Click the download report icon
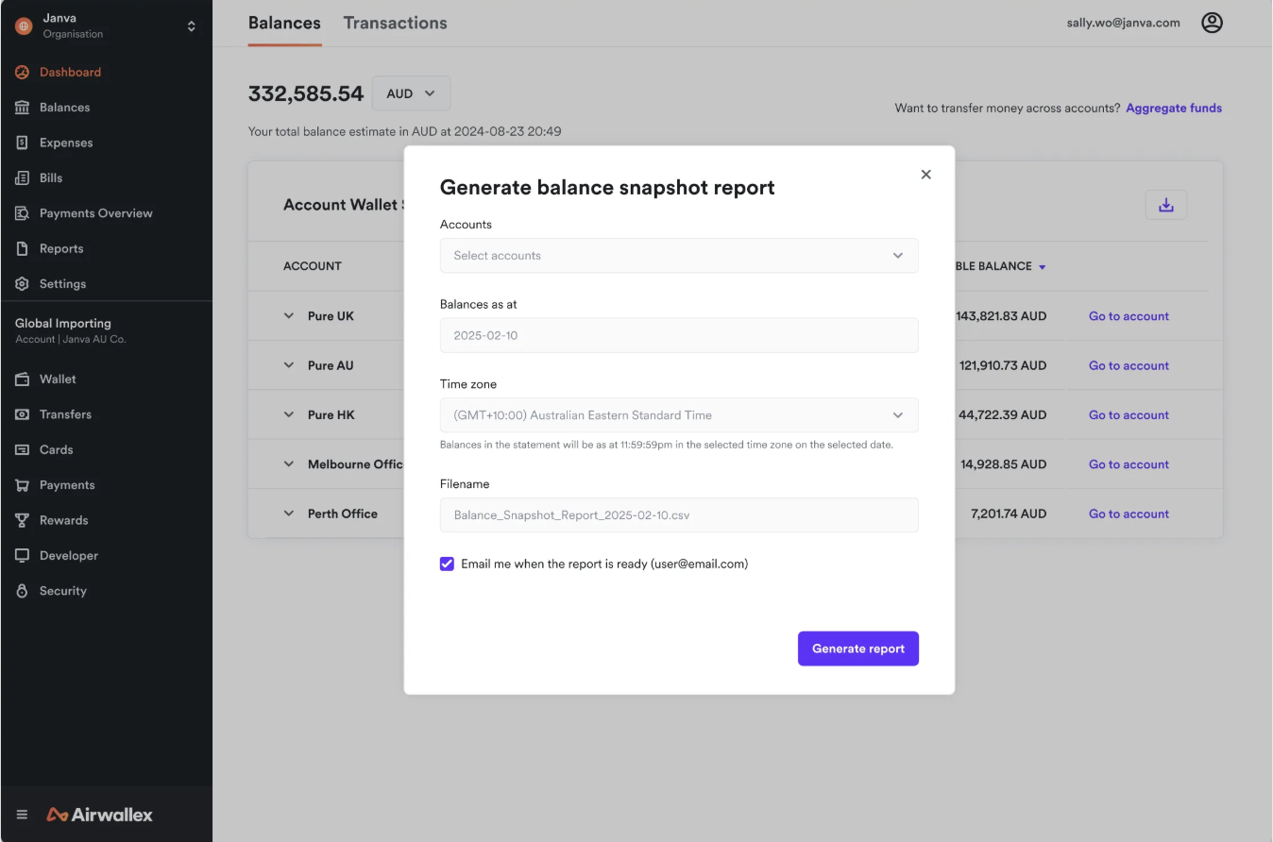The width and height of the screenshot is (1273, 842). point(1165,205)
